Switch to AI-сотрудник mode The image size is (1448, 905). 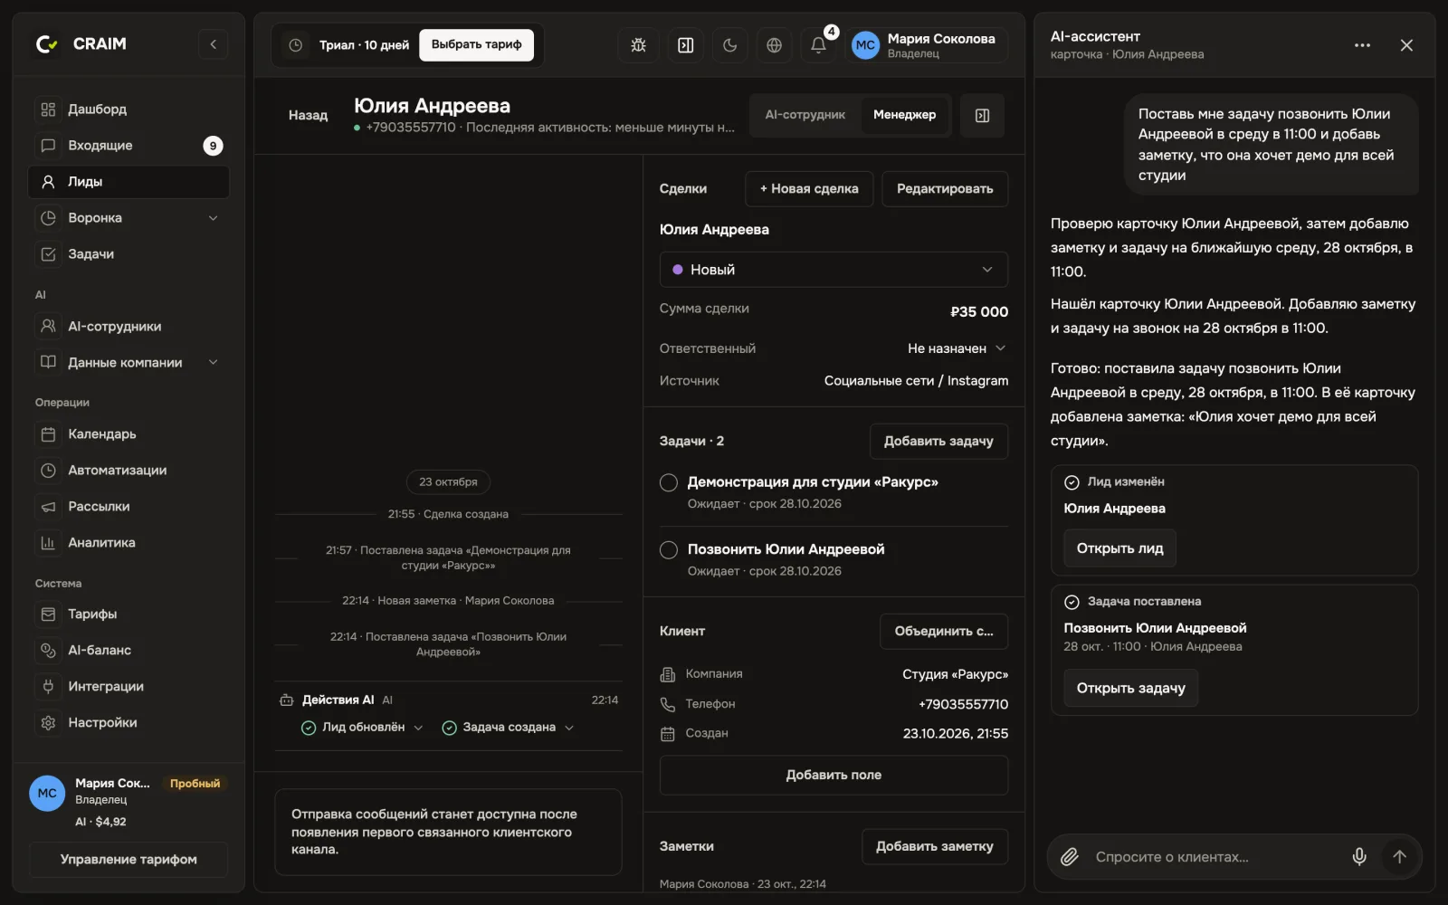pyautogui.click(x=805, y=115)
